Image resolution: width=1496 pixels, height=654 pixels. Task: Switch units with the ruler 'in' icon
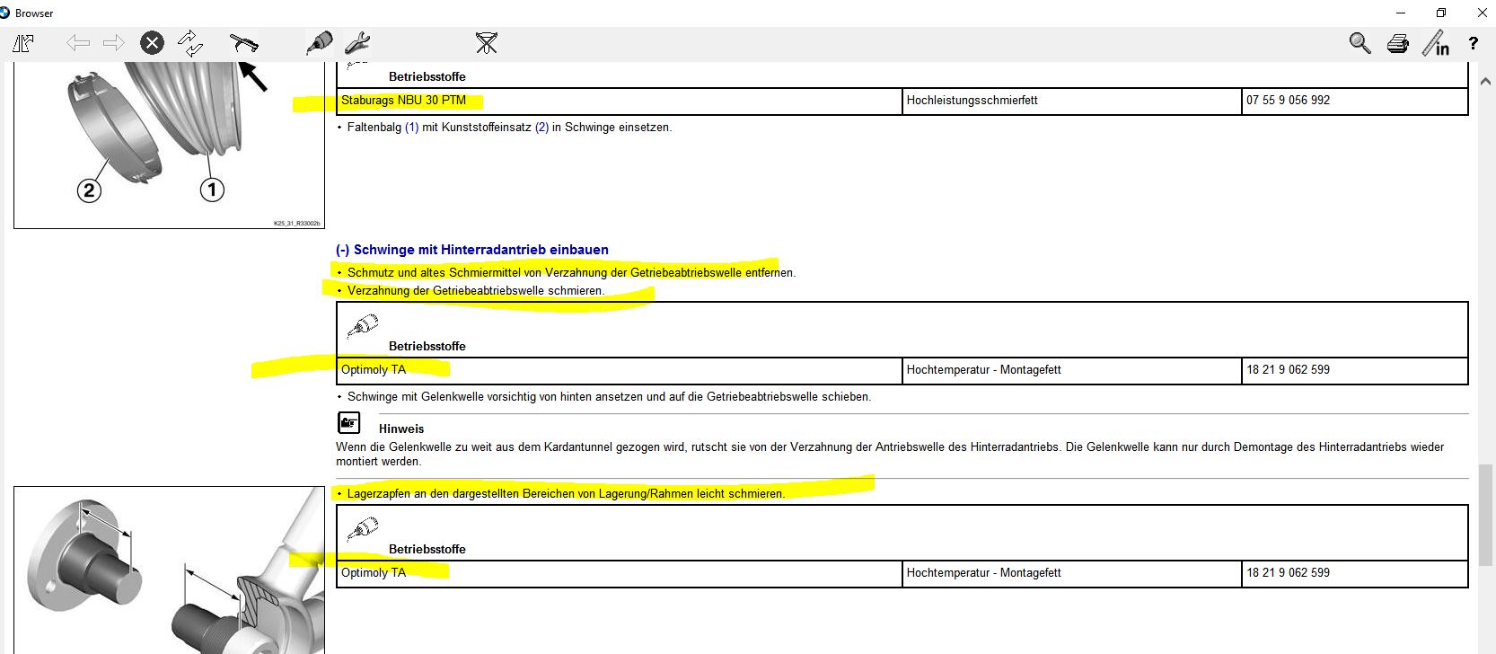[x=1436, y=43]
